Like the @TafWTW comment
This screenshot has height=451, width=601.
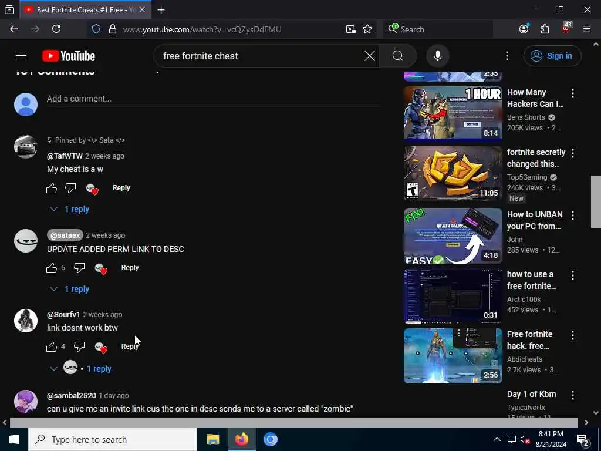52,188
